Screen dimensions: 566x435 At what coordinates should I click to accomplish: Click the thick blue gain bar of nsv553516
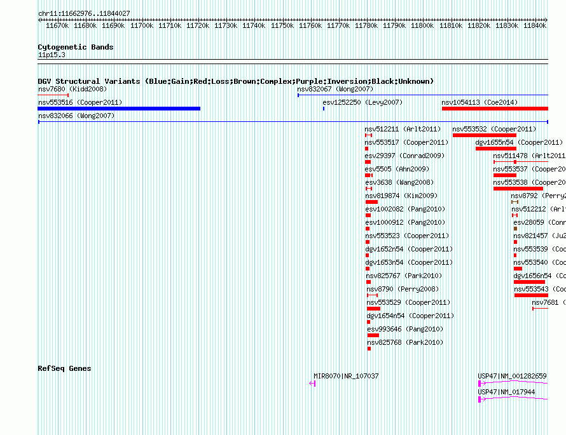pos(119,109)
